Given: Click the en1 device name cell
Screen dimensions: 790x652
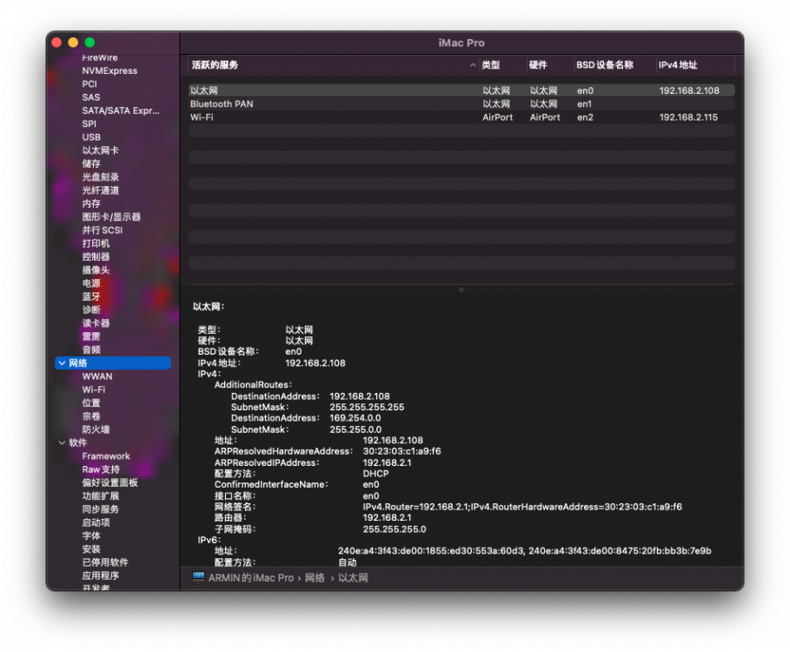Looking at the screenshot, I should [x=584, y=103].
